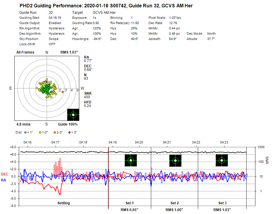
Task: Click the star thumbnail in scatter plot corner
Action: pyautogui.click(x=73, y=115)
